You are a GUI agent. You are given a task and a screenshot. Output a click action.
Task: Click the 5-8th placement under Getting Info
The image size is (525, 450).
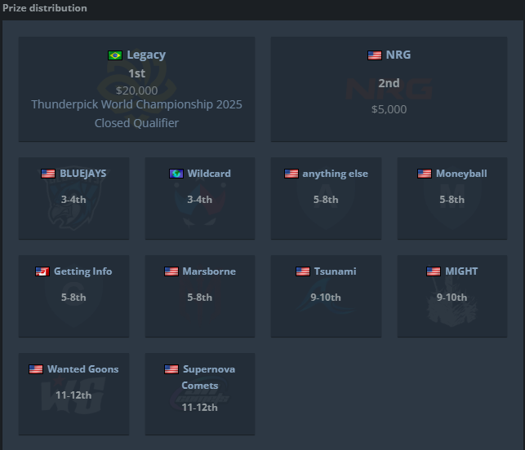coord(73,298)
